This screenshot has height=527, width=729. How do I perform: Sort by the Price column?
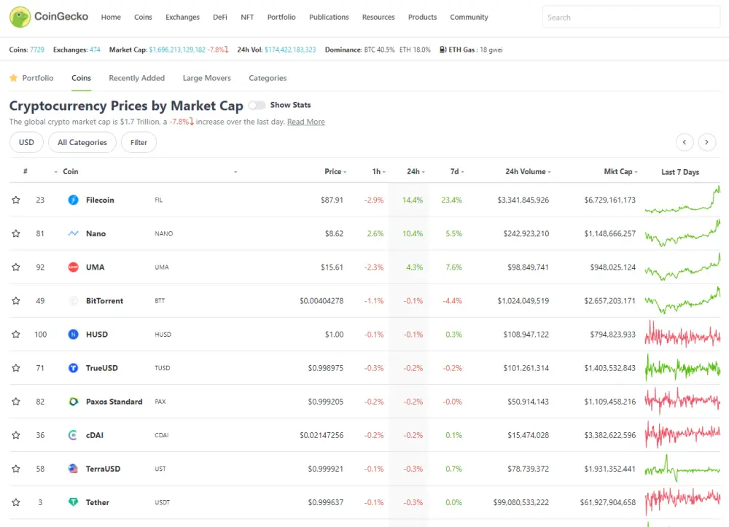[335, 171]
